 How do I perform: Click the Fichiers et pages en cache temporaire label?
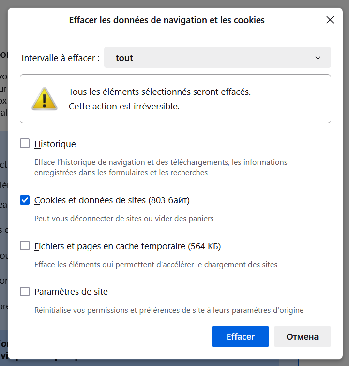[x=127, y=246]
